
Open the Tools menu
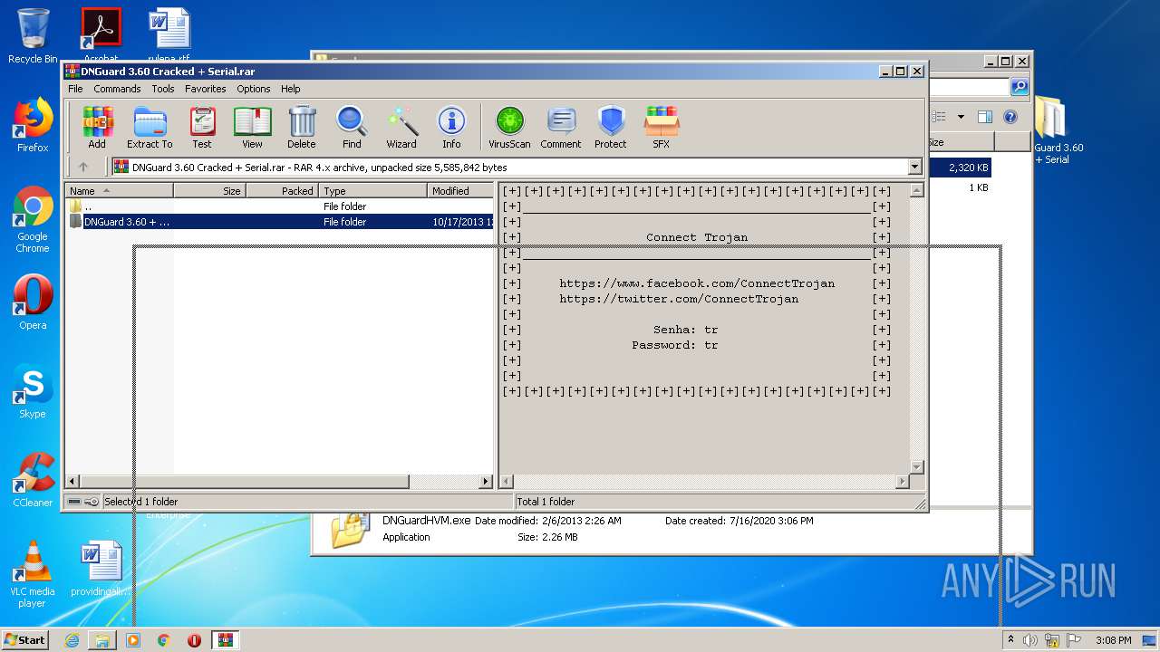point(163,89)
